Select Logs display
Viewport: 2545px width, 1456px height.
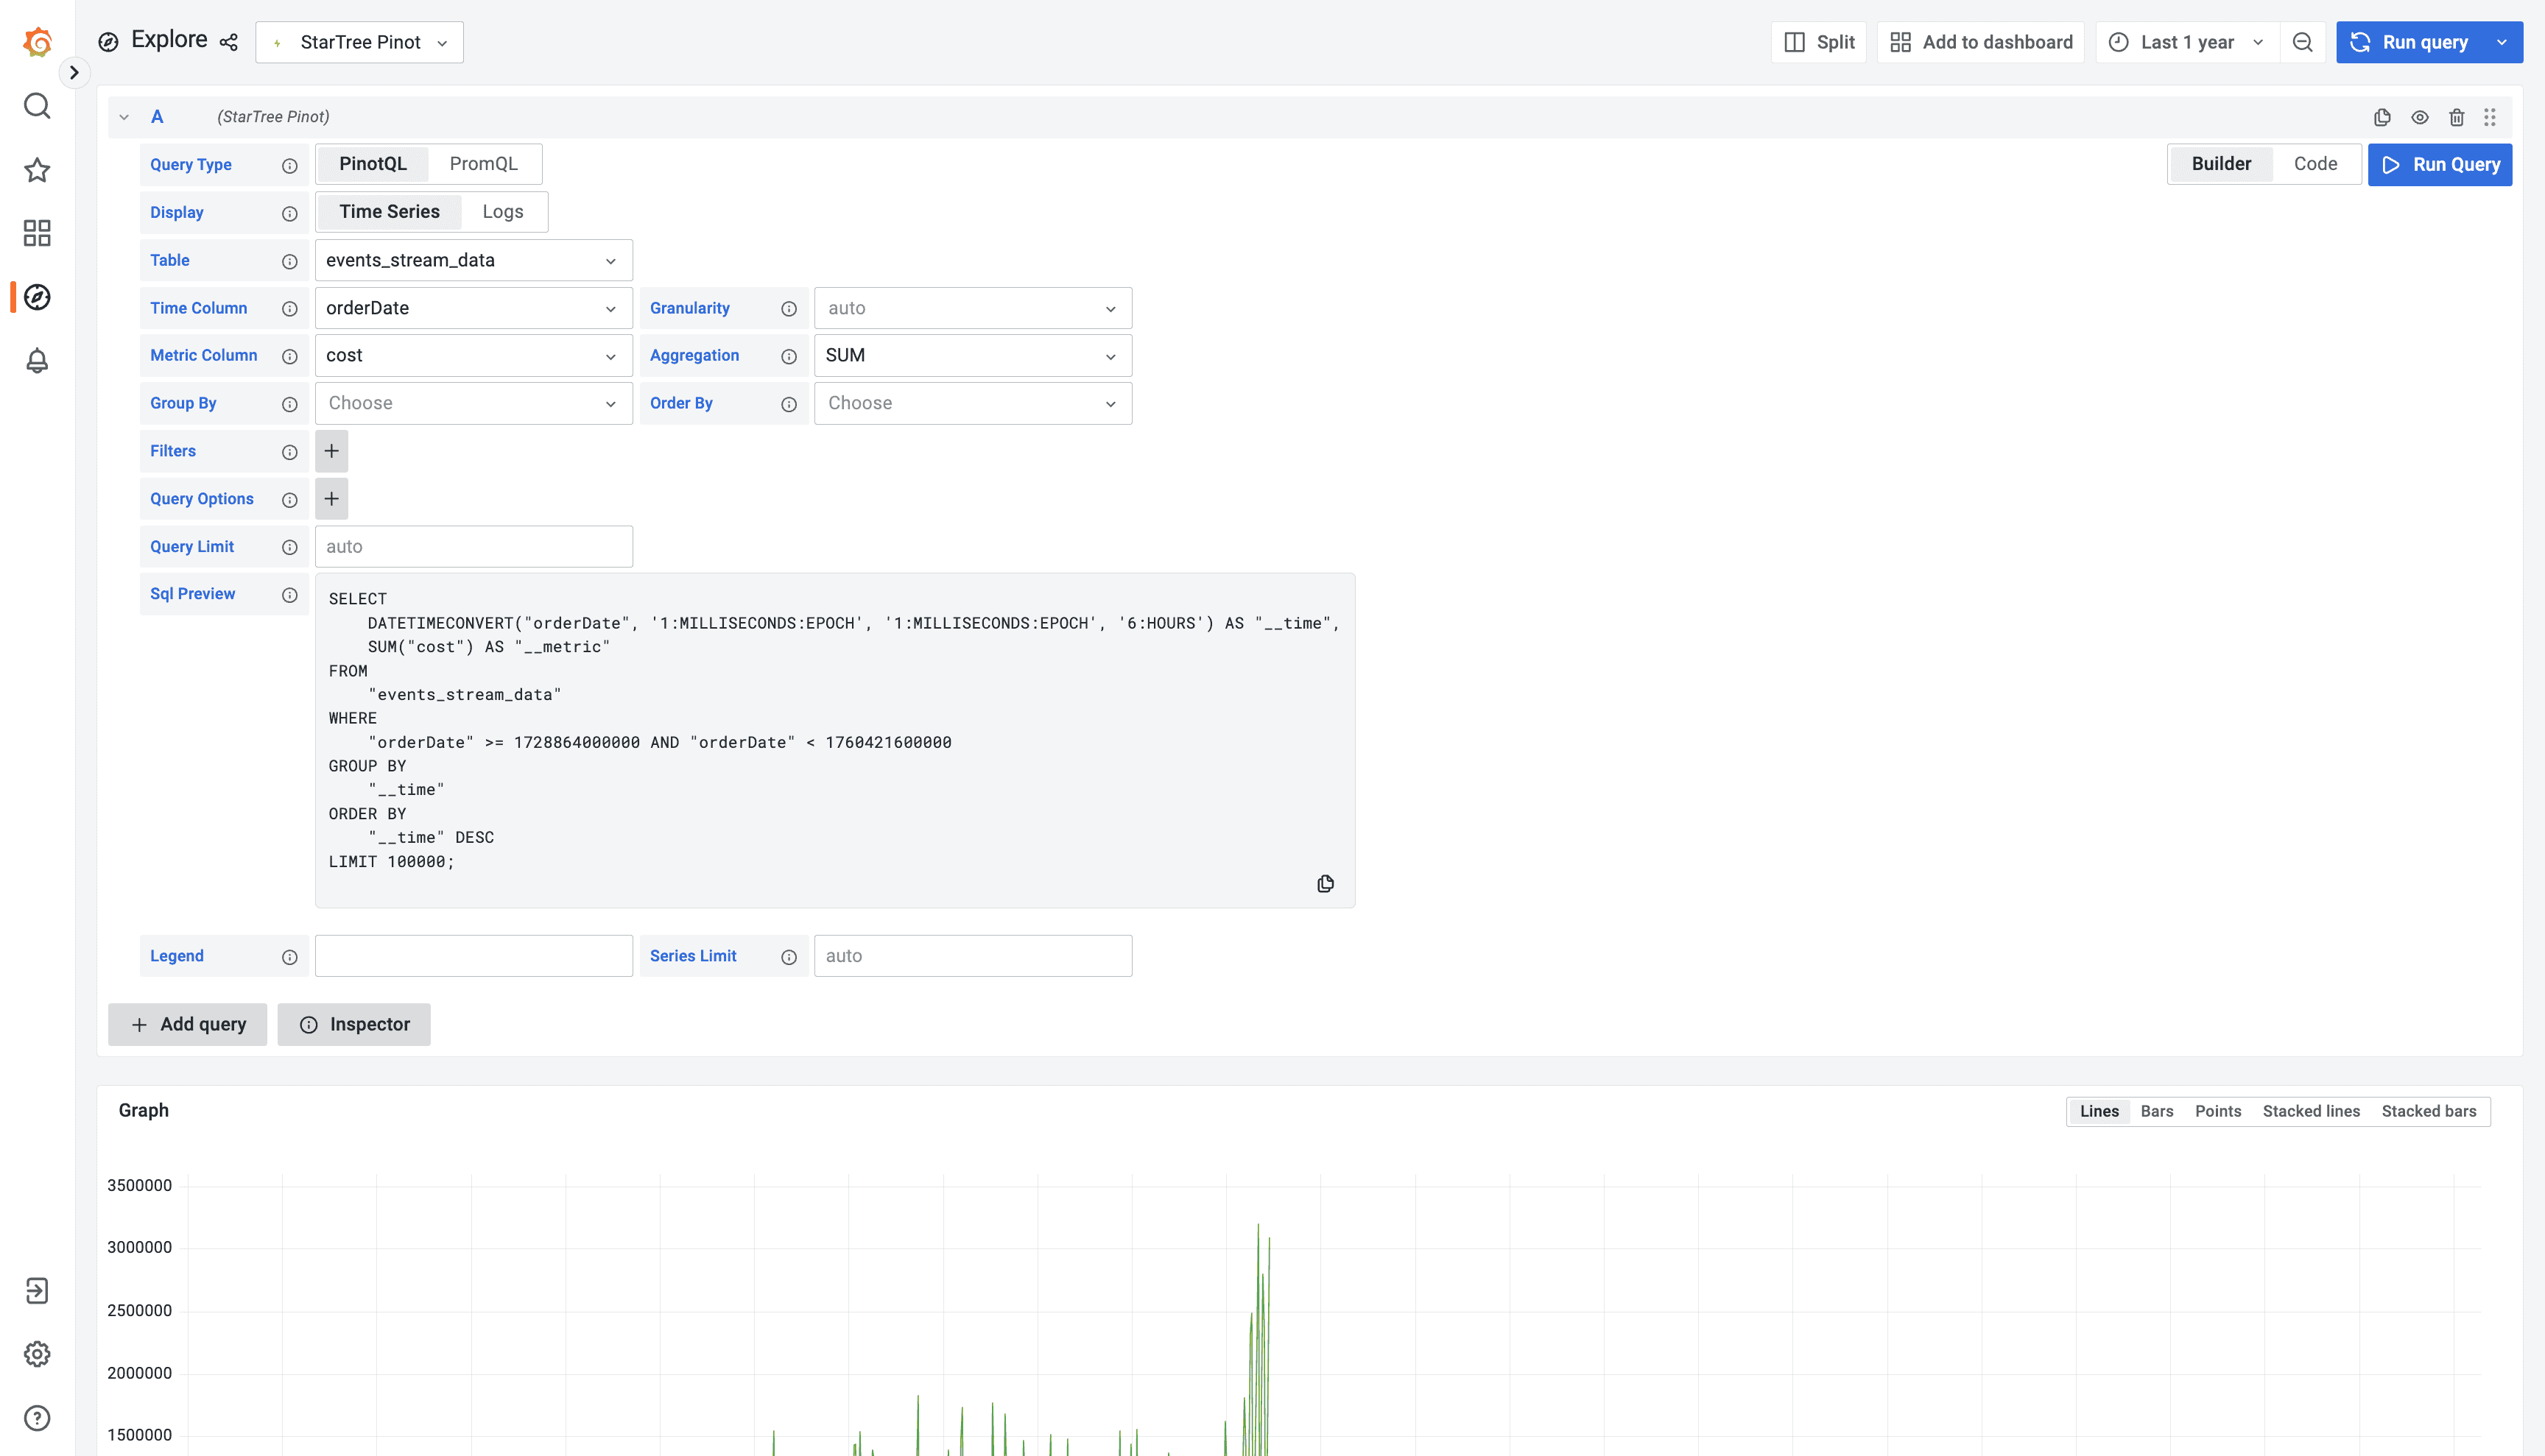pyautogui.click(x=503, y=212)
